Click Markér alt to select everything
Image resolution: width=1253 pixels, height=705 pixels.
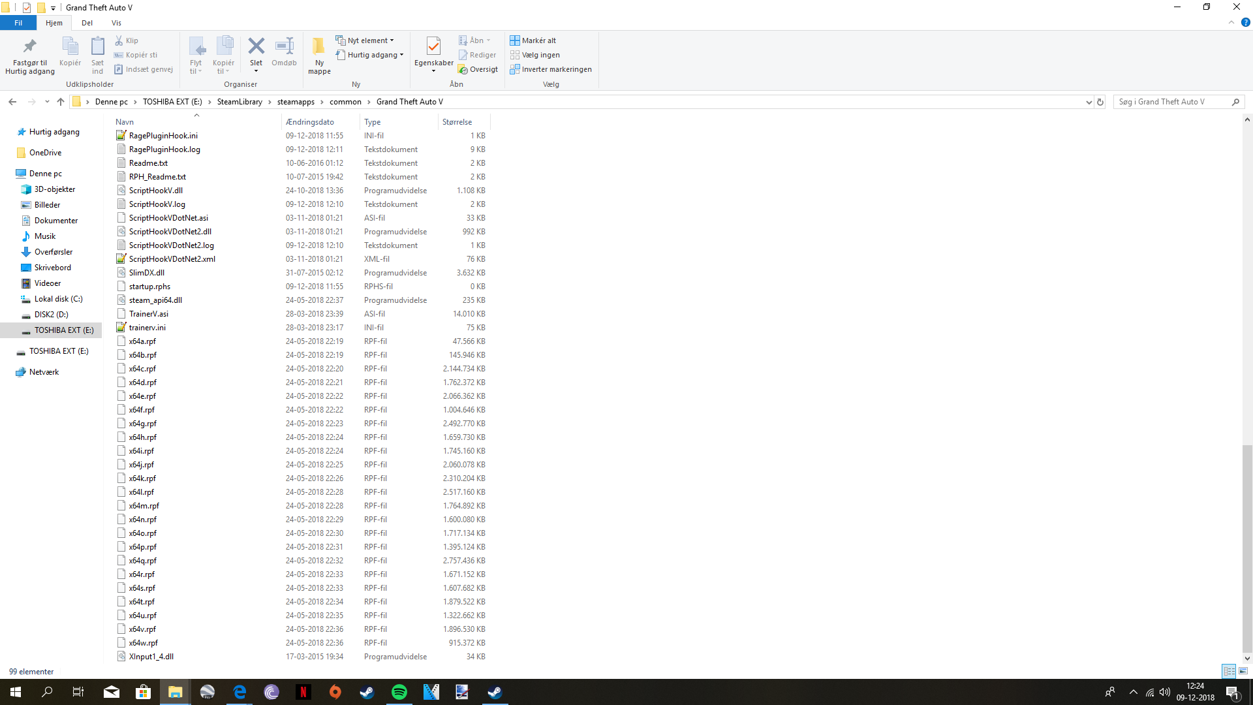point(533,40)
